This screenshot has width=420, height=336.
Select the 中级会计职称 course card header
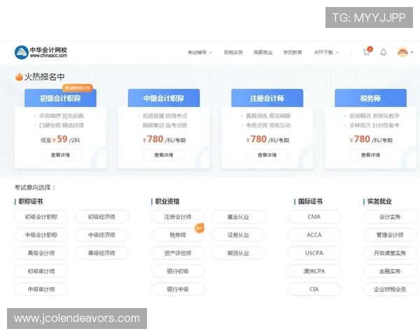click(x=164, y=98)
